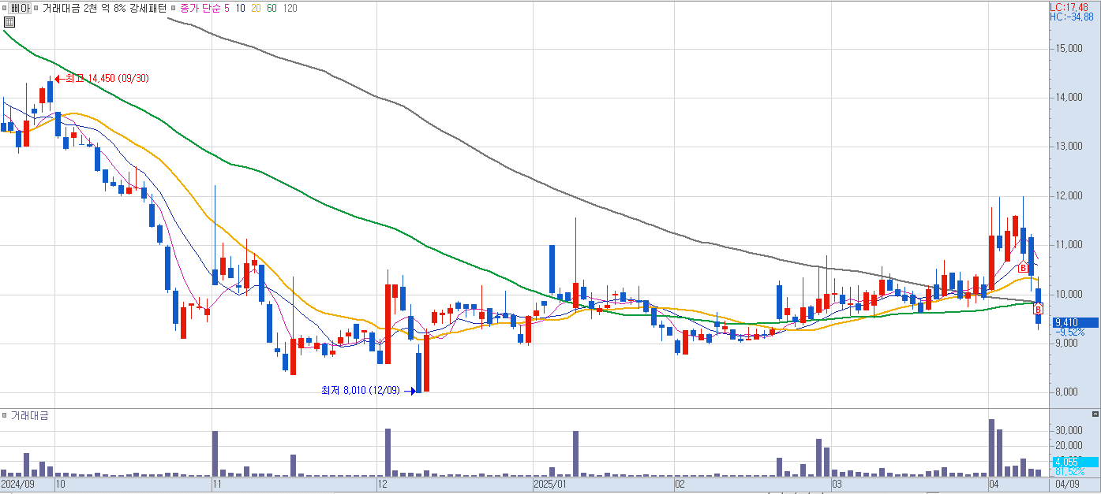Open the data table grid icon
The width and height of the screenshot is (1101, 494).
[x=9, y=22]
